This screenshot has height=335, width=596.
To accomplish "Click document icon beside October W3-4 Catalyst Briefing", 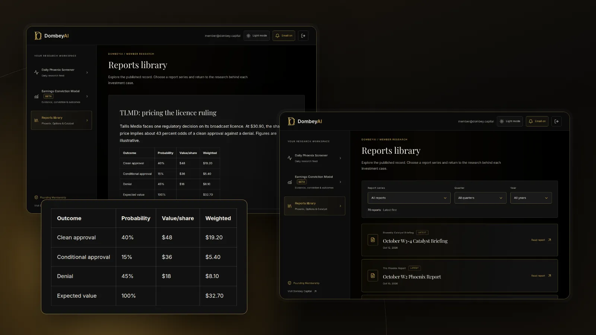I will [x=373, y=240].
